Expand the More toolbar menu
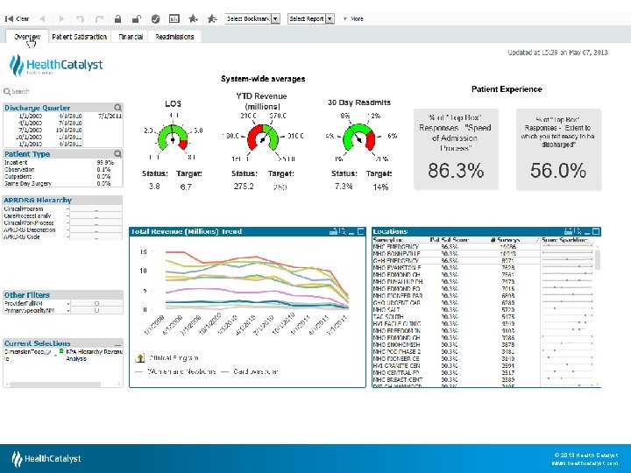This screenshot has width=631, height=473. click(x=353, y=19)
